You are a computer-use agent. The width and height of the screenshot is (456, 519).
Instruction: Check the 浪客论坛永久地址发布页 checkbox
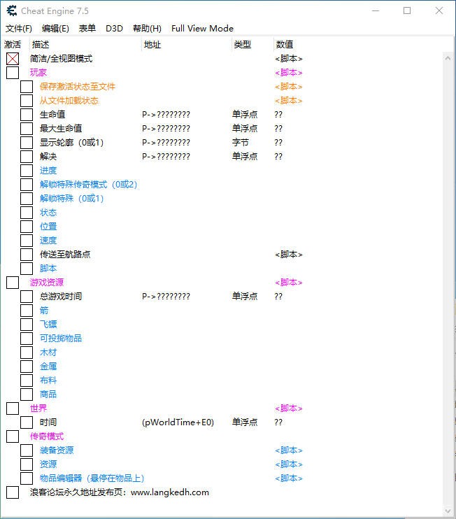(13, 492)
